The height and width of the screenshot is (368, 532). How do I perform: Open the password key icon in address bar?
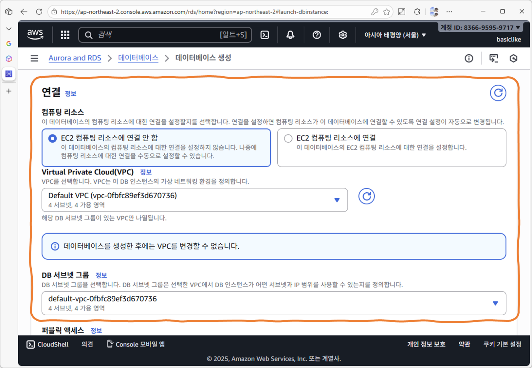click(x=375, y=12)
